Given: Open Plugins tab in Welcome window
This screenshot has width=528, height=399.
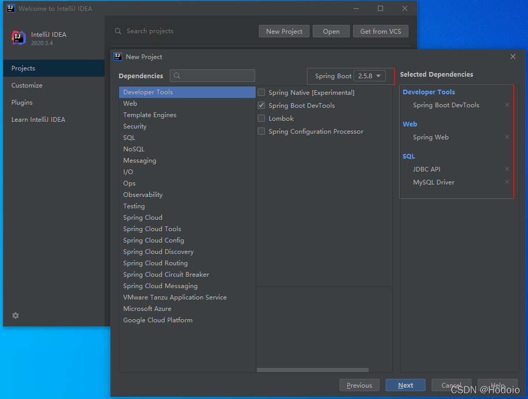Looking at the screenshot, I should pyautogui.click(x=54, y=103).
